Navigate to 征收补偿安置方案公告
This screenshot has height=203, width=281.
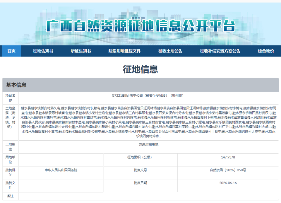click(x=220, y=51)
